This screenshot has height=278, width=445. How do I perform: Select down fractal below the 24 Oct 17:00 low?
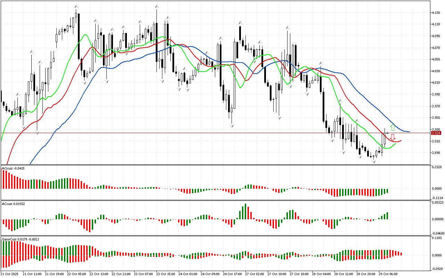click(232, 126)
